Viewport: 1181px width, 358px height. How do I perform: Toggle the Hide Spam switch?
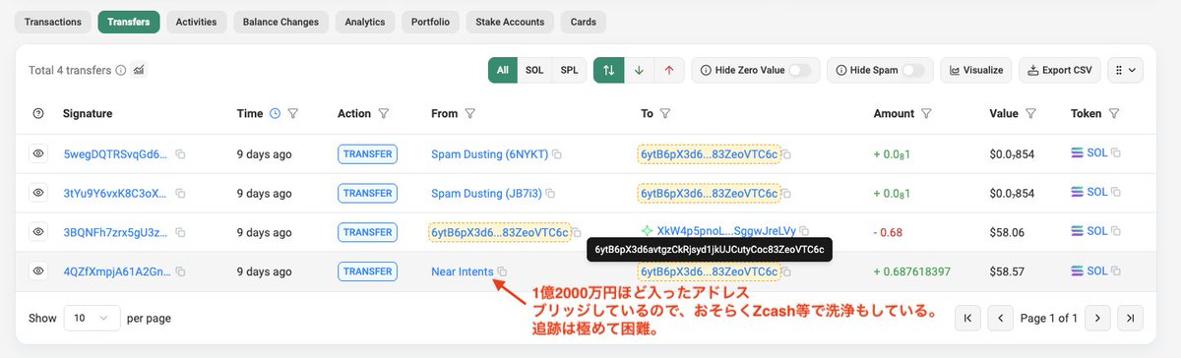click(914, 70)
